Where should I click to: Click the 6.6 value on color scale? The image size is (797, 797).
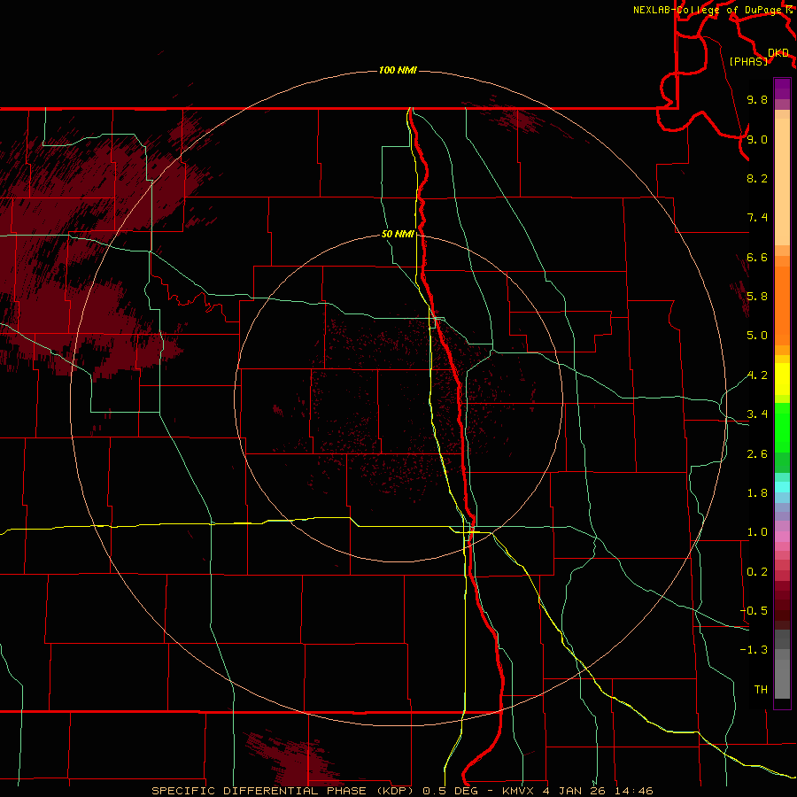[757, 257]
